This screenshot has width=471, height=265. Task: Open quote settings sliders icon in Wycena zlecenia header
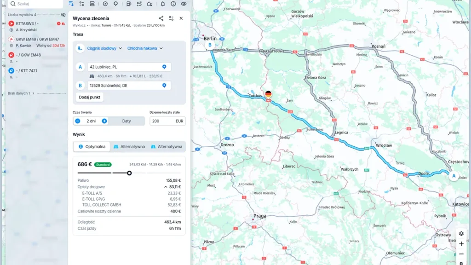pos(171,18)
